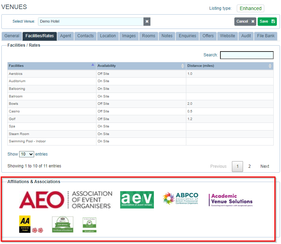The height and width of the screenshot is (244, 281).
Task: Open the Website tab
Action: 227,36
